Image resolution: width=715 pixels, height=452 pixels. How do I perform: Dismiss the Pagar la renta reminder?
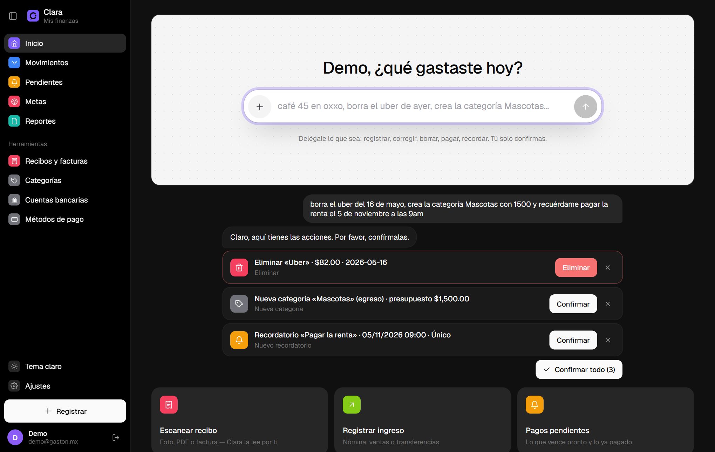[608, 340]
